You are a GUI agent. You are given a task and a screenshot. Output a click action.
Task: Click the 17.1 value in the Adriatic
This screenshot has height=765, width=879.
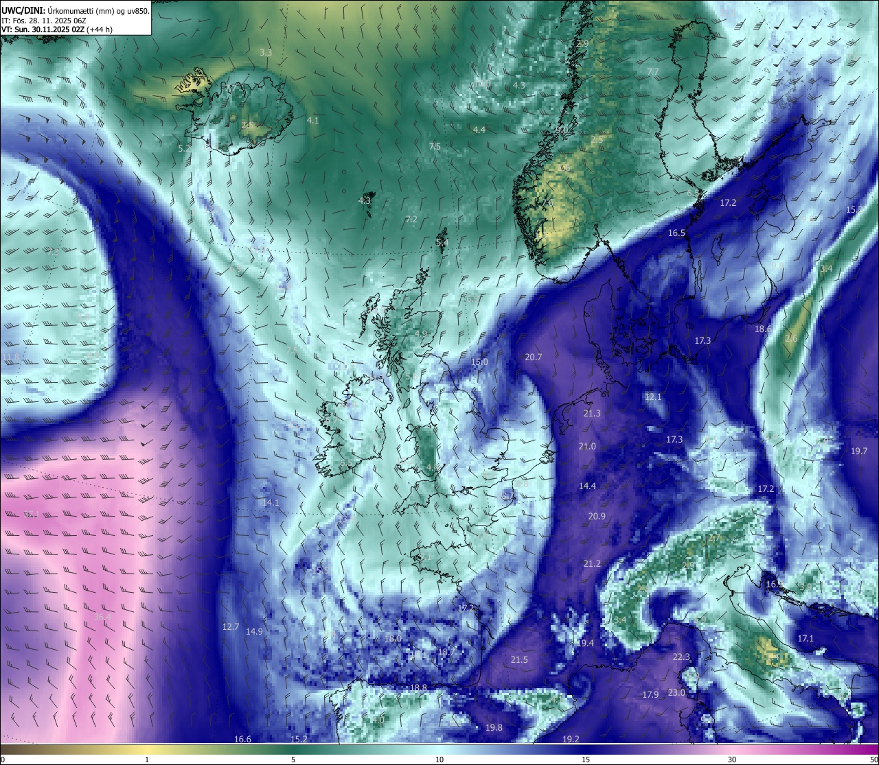806,639
